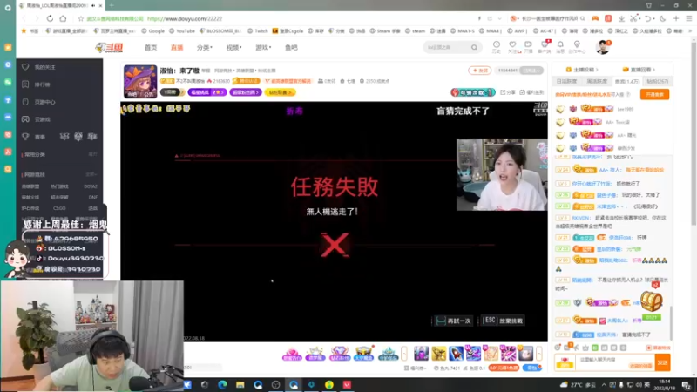Open the Twitch bookmark

[258, 31]
